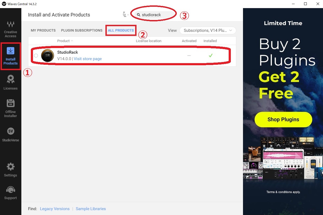Open Install Products section
The width and height of the screenshot is (323, 215).
11,56
